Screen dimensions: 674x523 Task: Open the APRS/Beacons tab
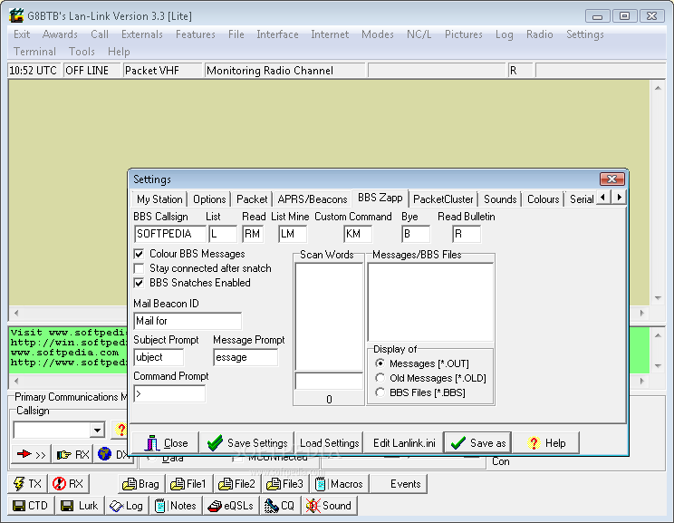coord(313,199)
